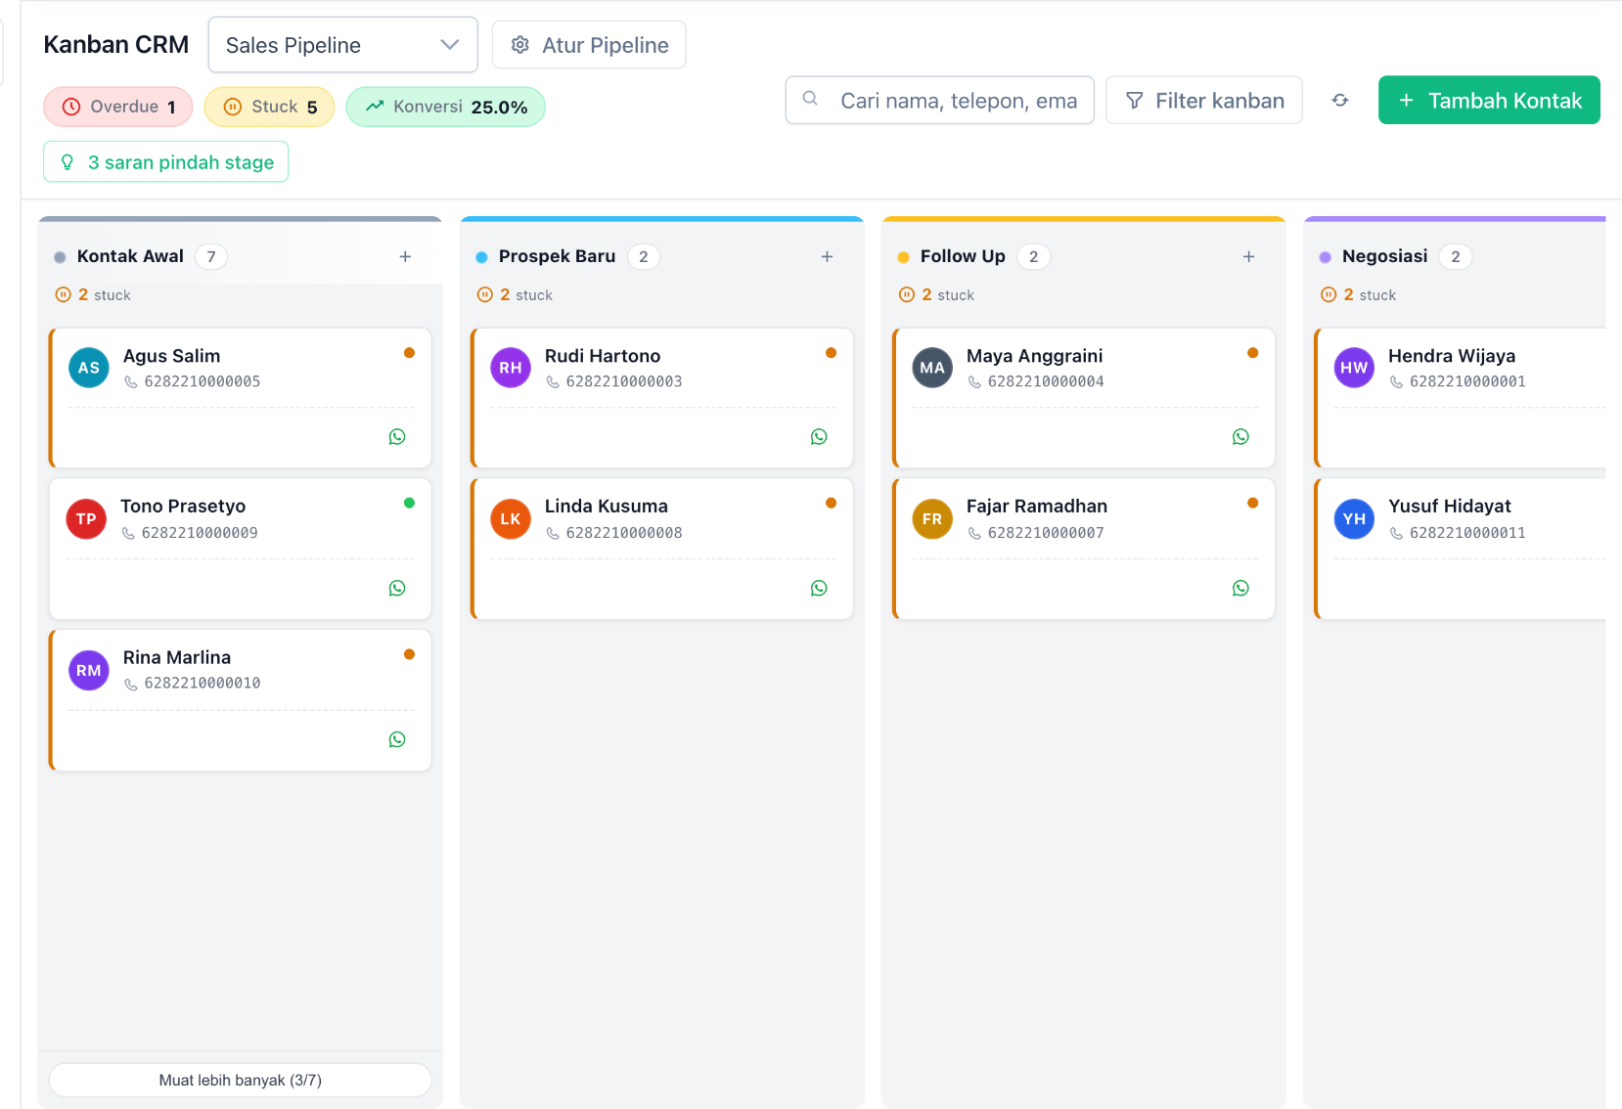Click the stuck indicator in Negosiasi

coord(1358,294)
